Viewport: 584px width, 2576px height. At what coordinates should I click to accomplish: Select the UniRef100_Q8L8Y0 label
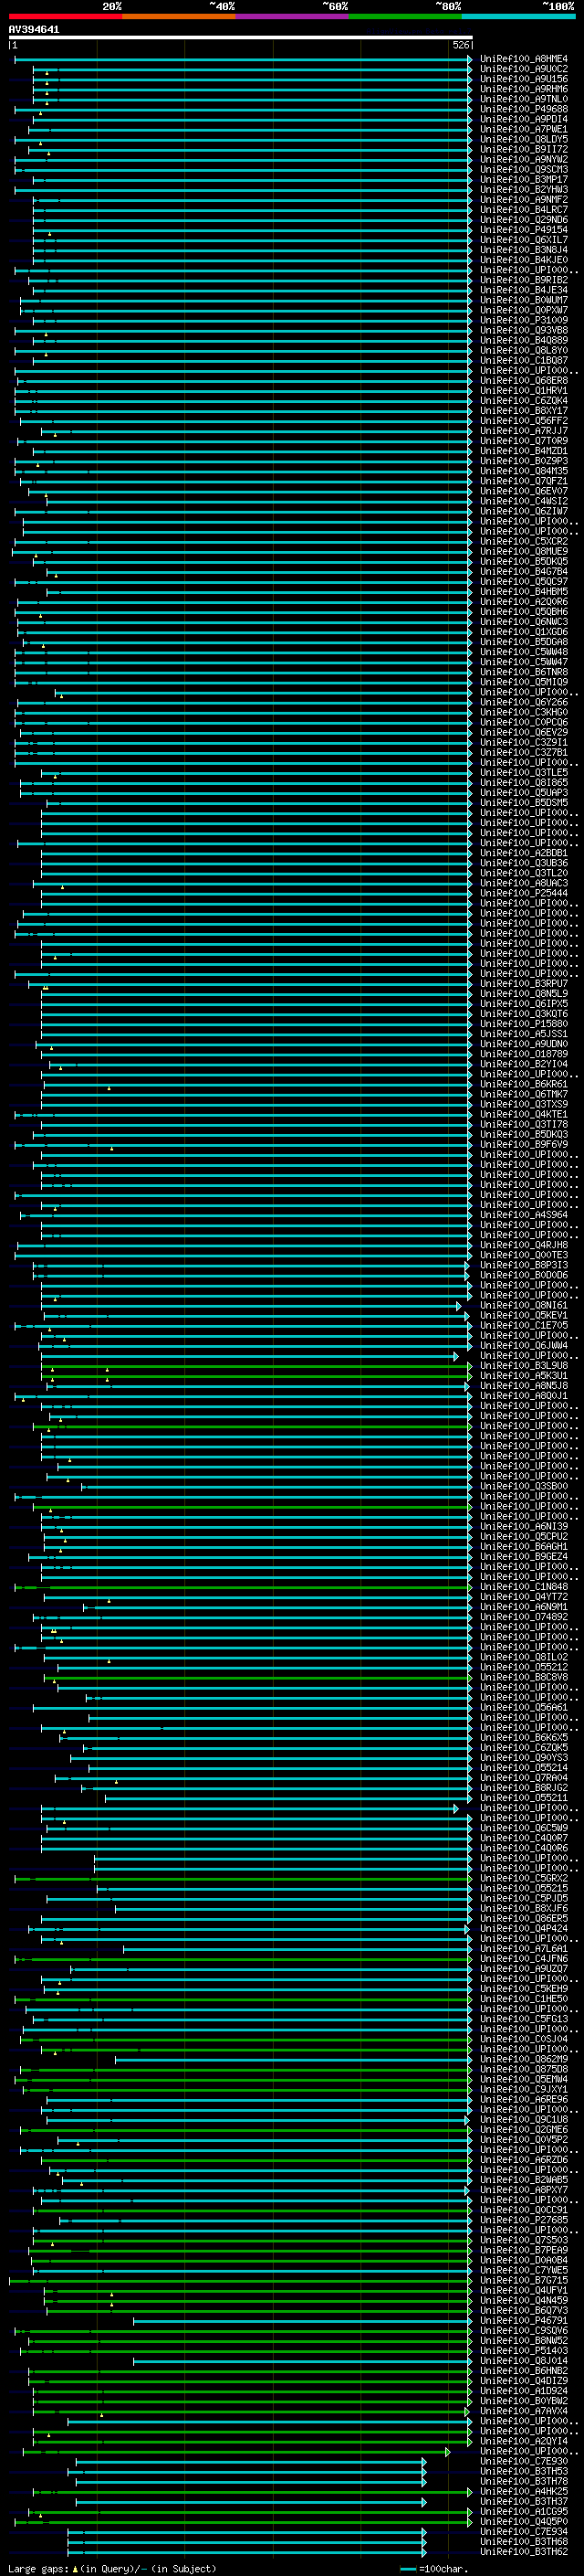tap(523, 351)
